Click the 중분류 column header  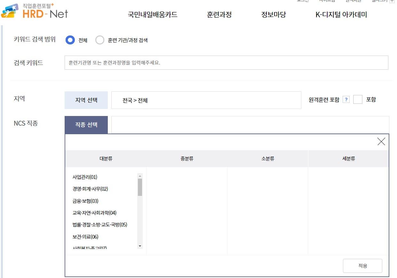[x=187, y=158]
